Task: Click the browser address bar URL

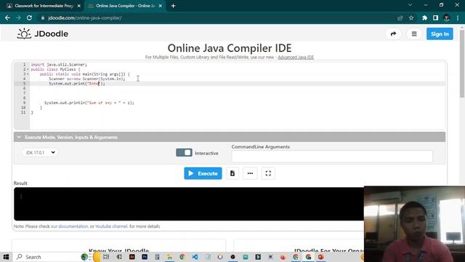Action: [85, 17]
